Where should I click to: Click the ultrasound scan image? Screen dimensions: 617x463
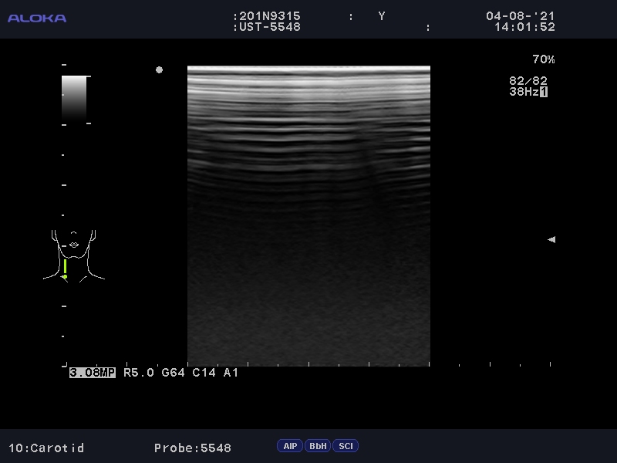point(308,216)
